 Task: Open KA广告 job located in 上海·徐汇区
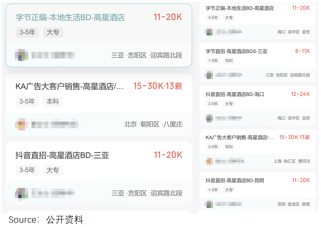239,137
